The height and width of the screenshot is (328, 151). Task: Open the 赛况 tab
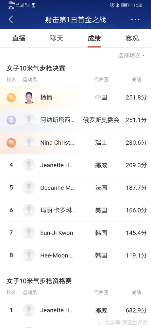click(x=132, y=38)
